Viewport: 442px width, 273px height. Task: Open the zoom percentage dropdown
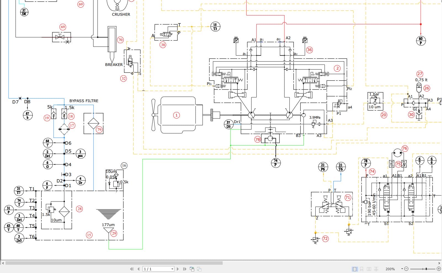coord(402,269)
